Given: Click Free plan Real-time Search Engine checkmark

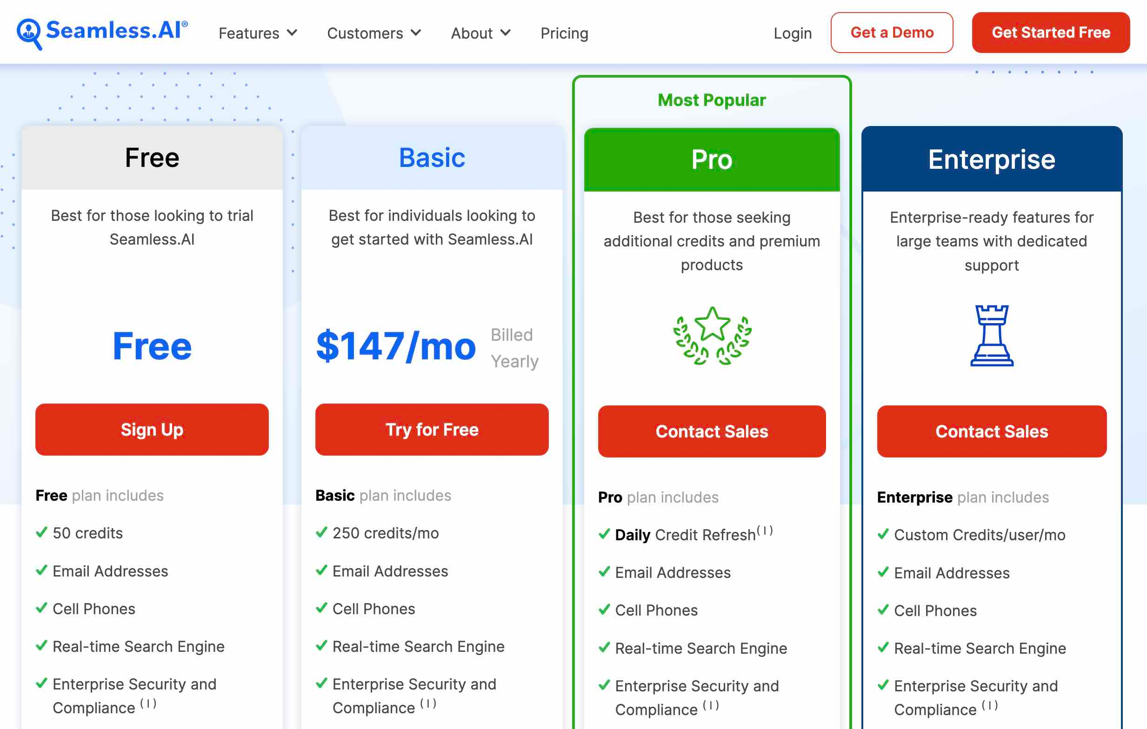Looking at the screenshot, I should pos(41,646).
